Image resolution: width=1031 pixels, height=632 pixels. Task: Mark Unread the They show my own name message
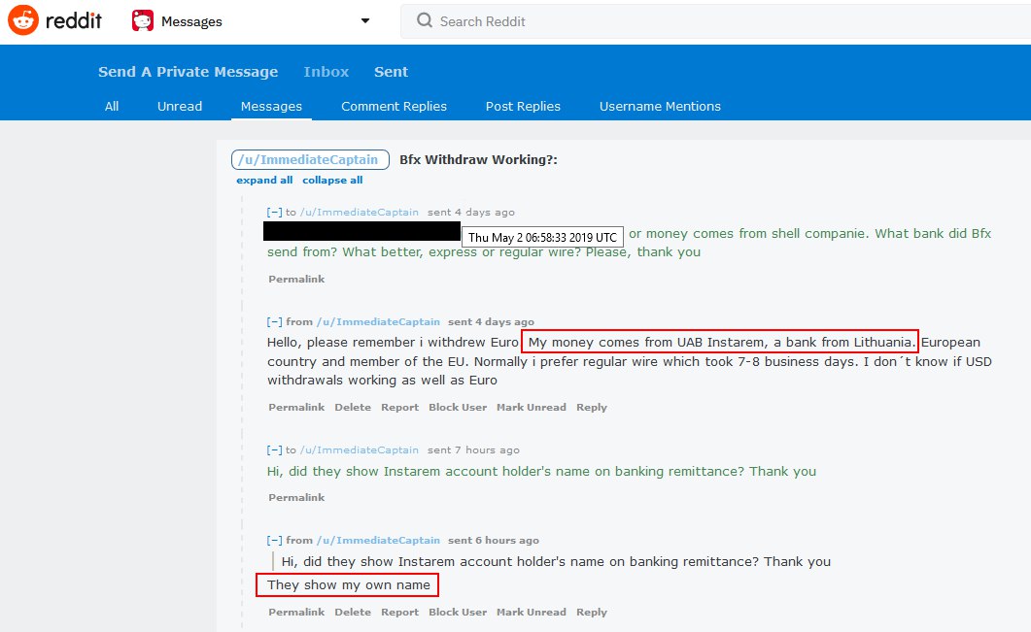click(x=532, y=612)
